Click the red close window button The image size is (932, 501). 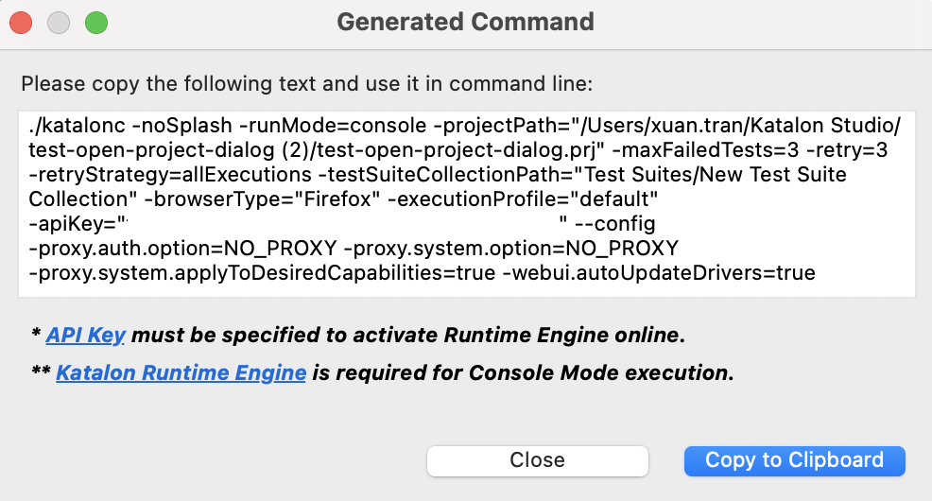21,22
